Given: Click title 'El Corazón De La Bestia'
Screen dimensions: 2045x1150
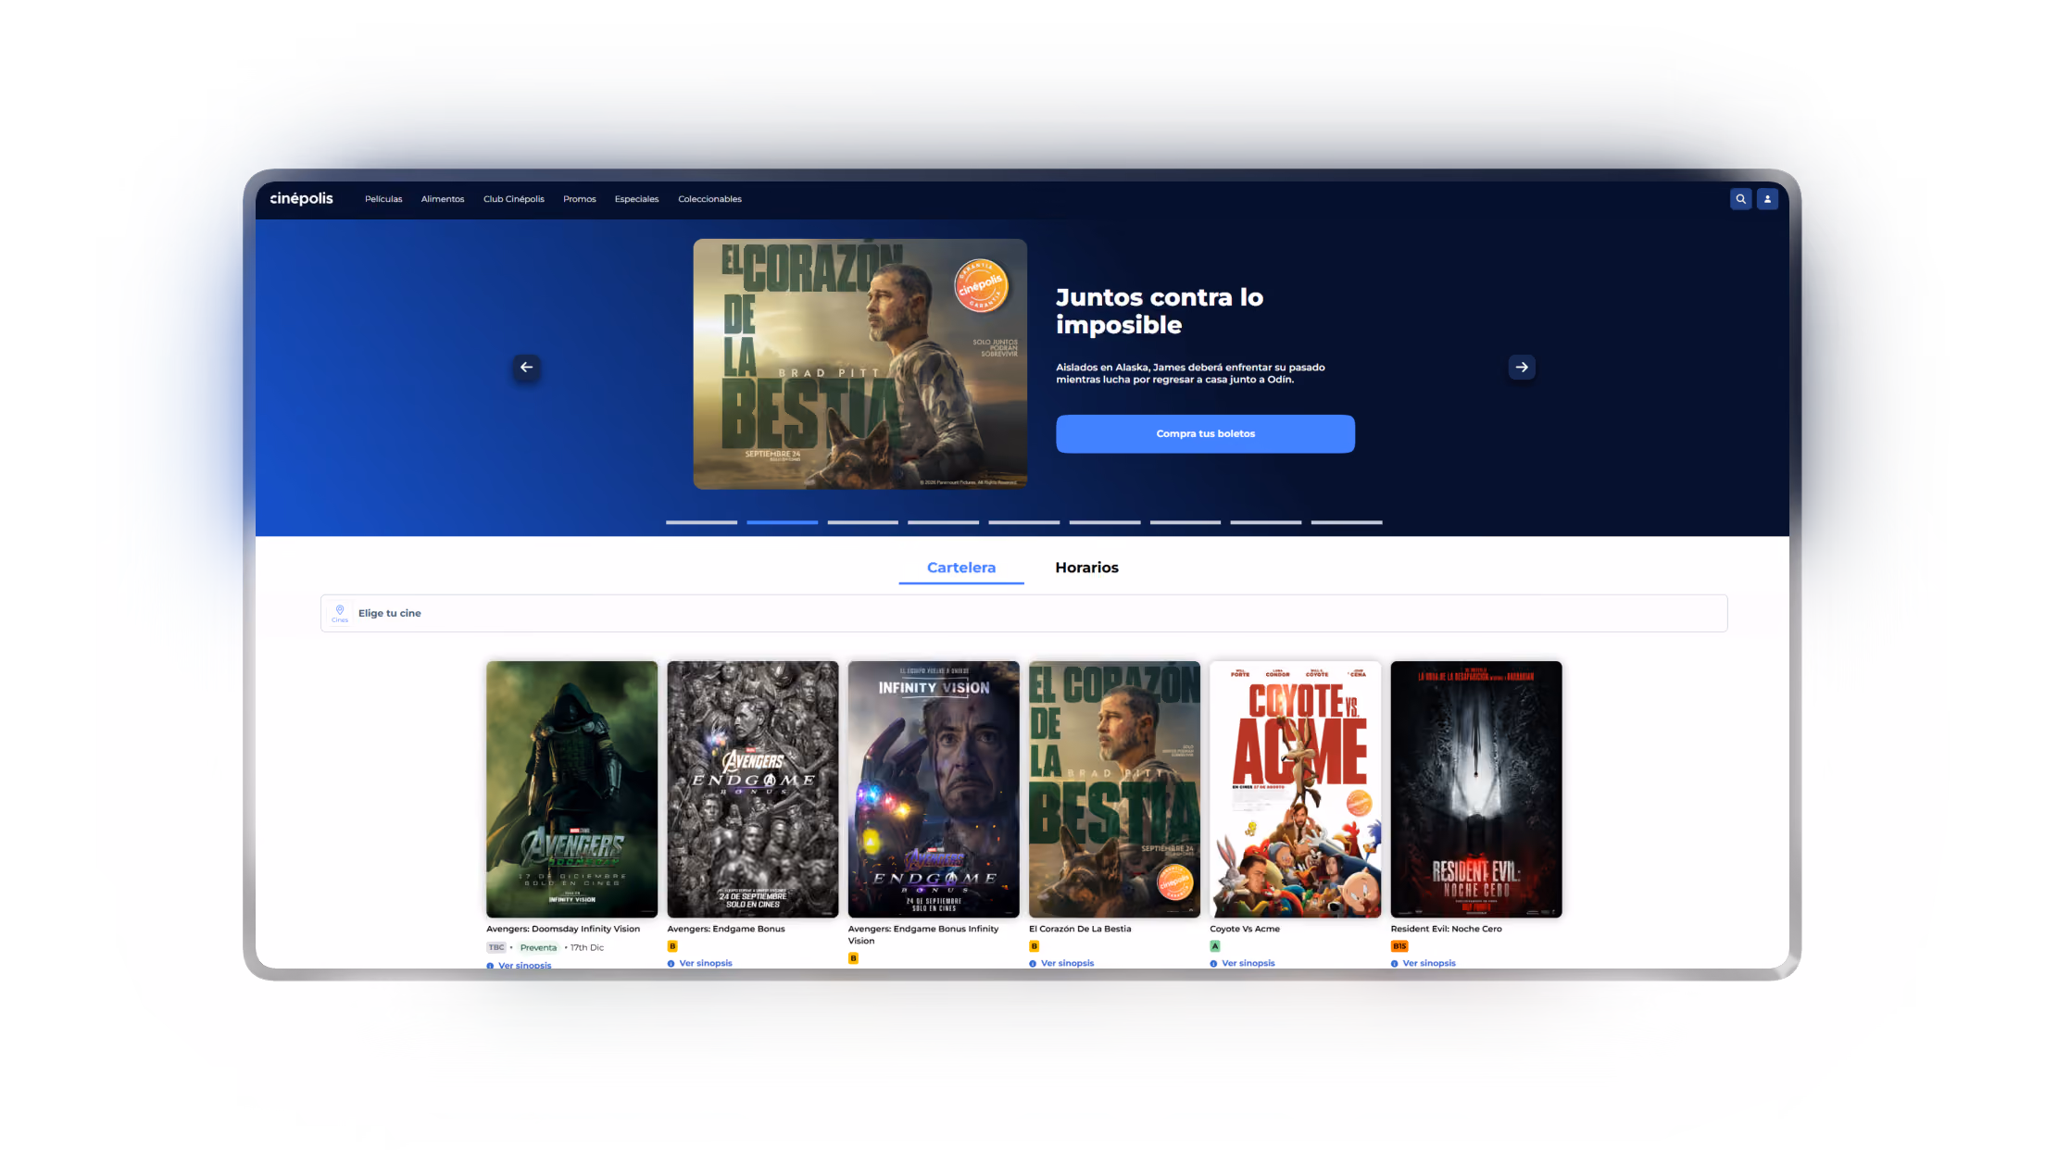Looking at the screenshot, I should click(x=1080, y=929).
